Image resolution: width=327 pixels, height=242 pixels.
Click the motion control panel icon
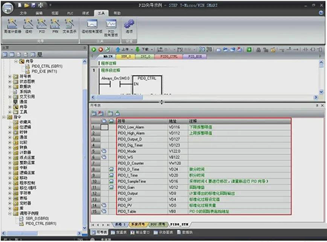point(92,26)
